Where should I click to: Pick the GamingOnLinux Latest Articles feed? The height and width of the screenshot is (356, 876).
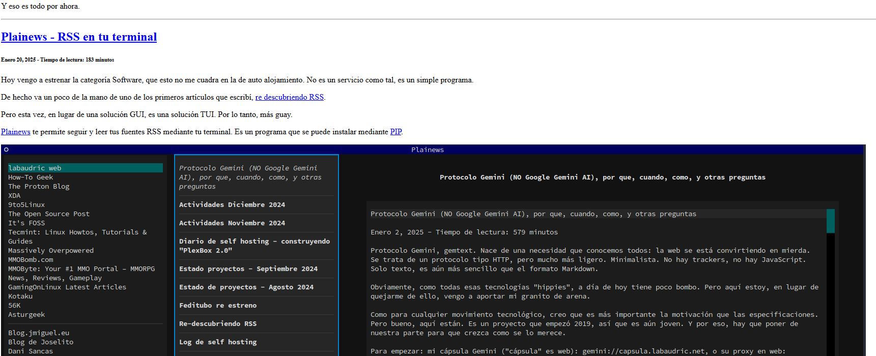[67, 287]
